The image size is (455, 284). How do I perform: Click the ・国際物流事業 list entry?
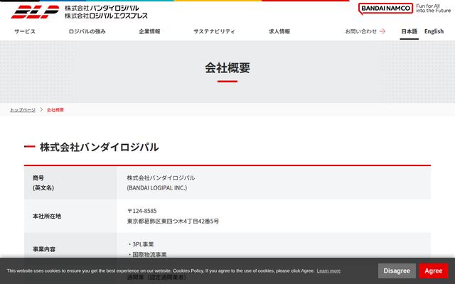(147, 254)
